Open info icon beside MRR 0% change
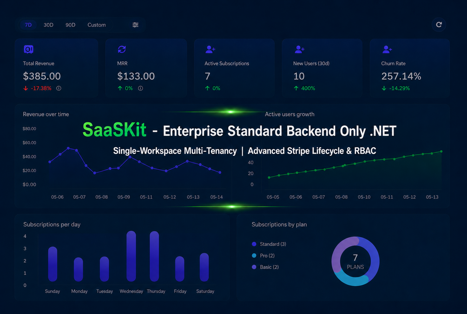This screenshot has width=467, height=314. pos(140,88)
